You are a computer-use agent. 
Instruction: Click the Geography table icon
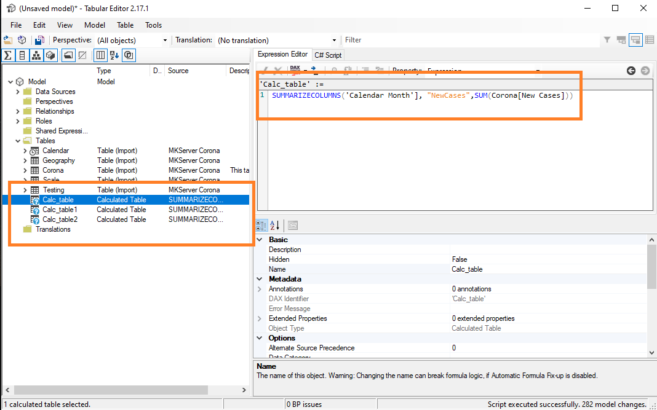tap(35, 160)
